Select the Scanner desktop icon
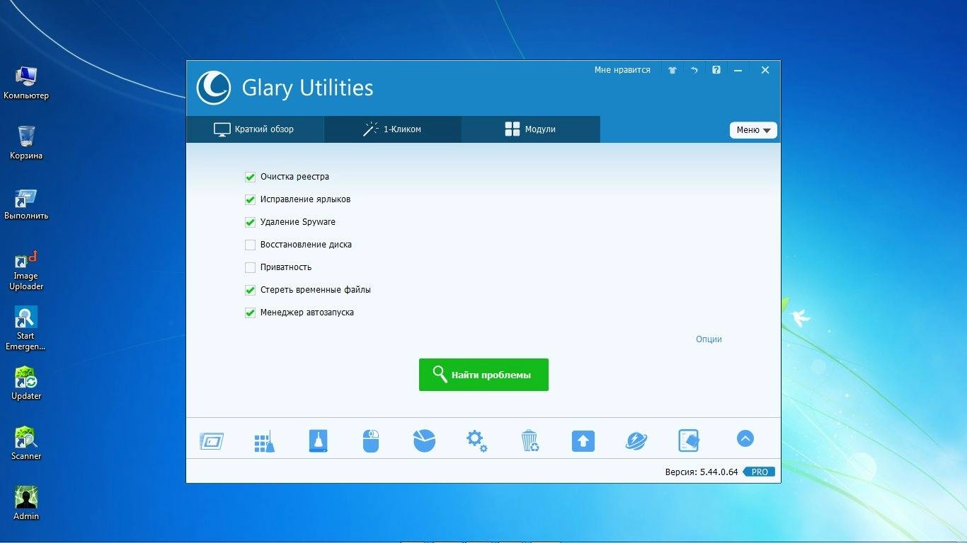The width and height of the screenshot is (967, 543). pos(26,443)
